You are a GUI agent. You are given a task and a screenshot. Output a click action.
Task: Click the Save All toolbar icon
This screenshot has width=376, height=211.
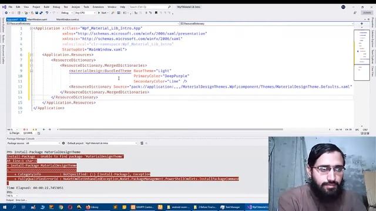[x=41, y=13]
